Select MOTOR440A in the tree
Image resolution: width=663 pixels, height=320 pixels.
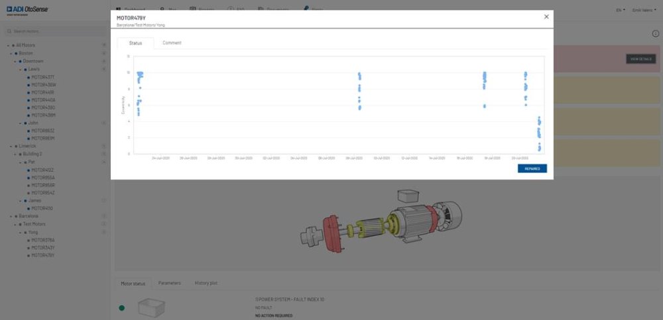pyautogui.click(x=43, y=100)
